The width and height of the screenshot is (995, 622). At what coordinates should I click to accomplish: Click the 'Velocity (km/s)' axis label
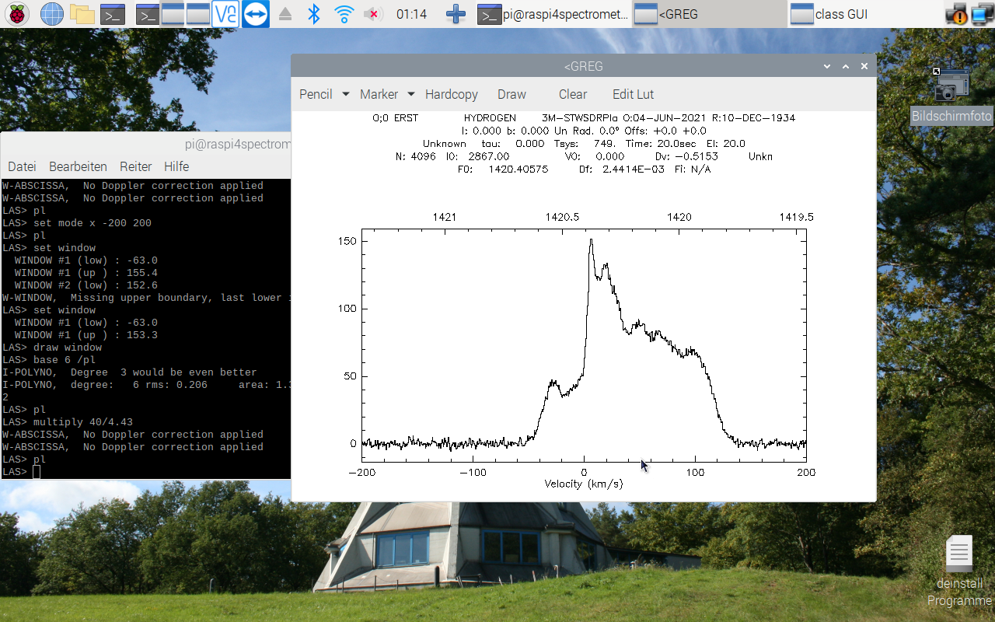pos(584,484)
